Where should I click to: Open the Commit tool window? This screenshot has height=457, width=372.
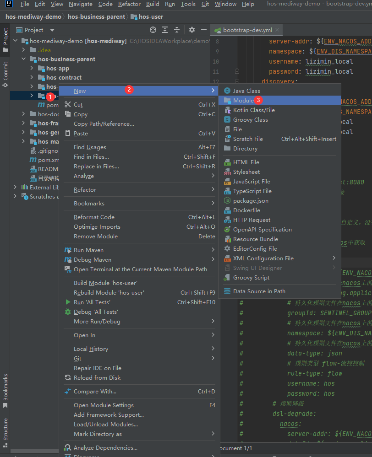click(x=5, y=74)
